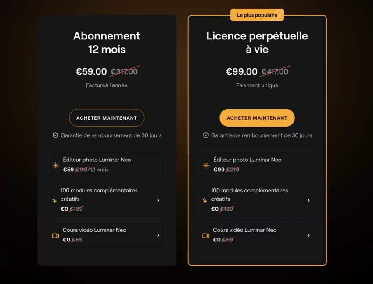Expand the Cours vidéo Luminar Neo details
This screenshot has width=373, height=284.
[158, 235]
